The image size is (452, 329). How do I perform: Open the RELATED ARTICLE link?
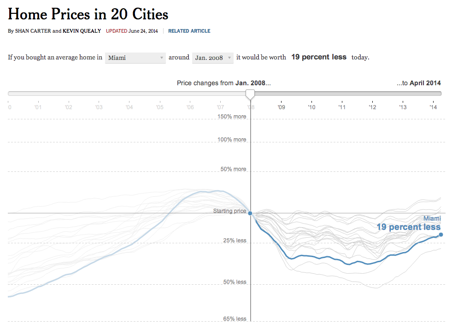tap(189, 31)
